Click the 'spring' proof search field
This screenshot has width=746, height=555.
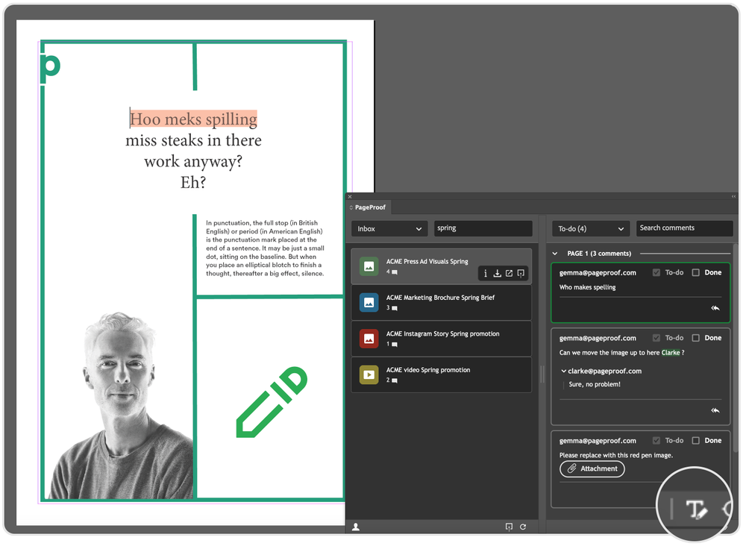pos(483,228)
